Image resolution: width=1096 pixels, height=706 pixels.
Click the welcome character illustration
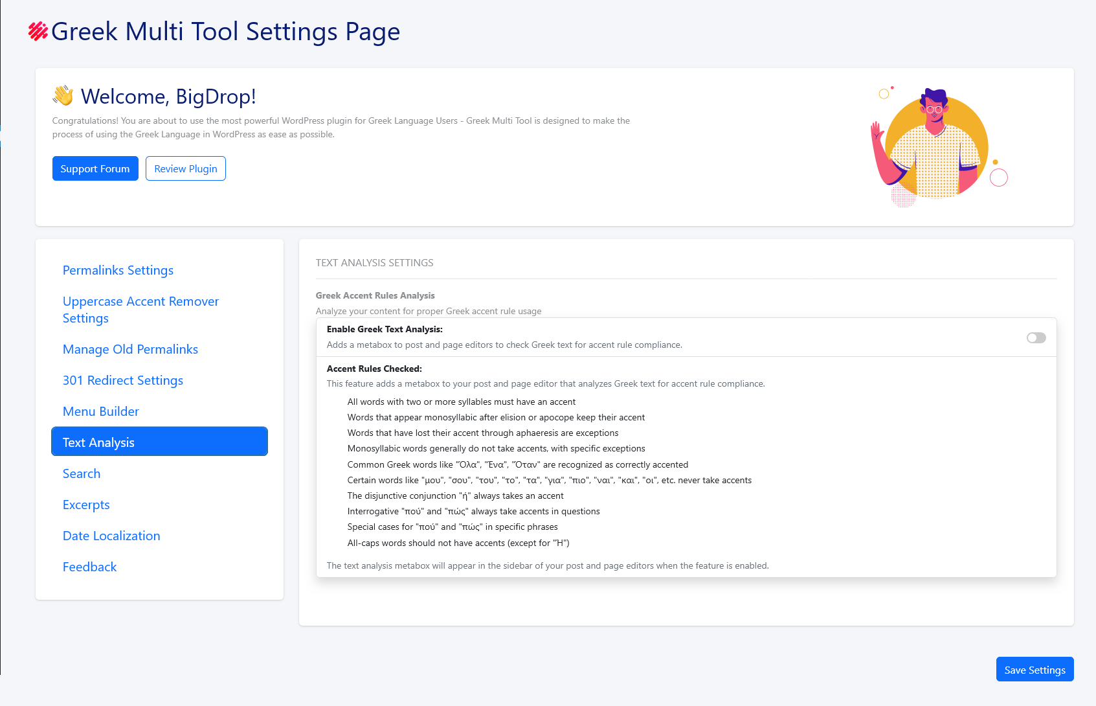coord(938,146)
